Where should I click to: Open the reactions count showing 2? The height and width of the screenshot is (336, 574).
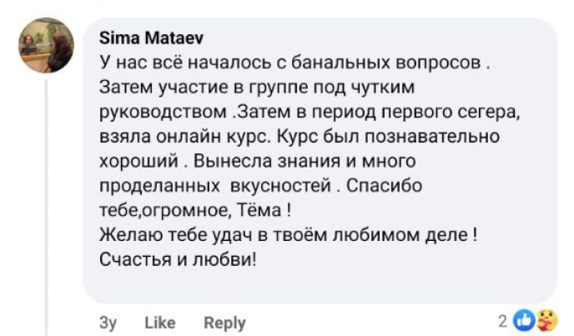[x=502, y=320]
